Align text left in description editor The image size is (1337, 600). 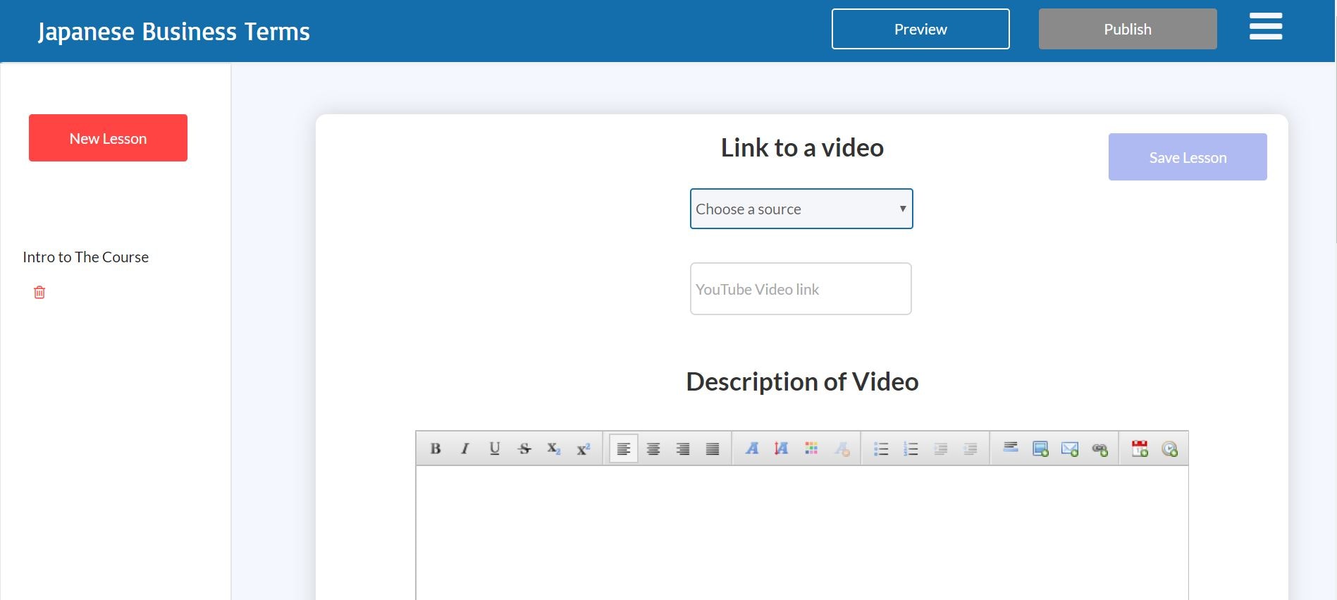pyautogui.click(x=624, y=448)
